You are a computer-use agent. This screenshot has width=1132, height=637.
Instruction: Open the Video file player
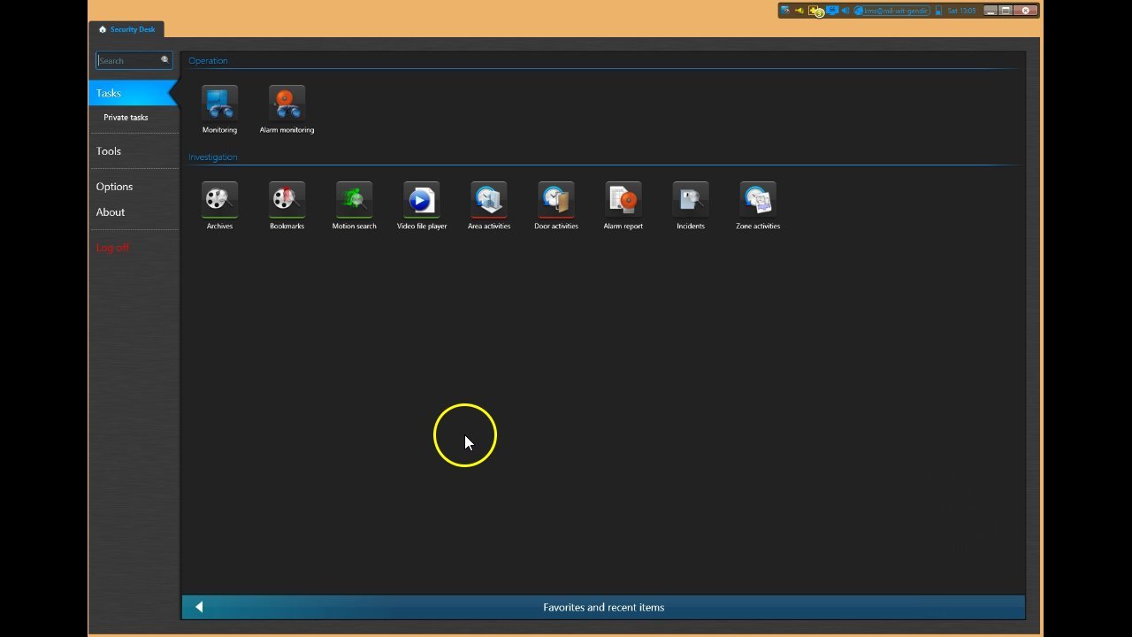tap(421, 200)
